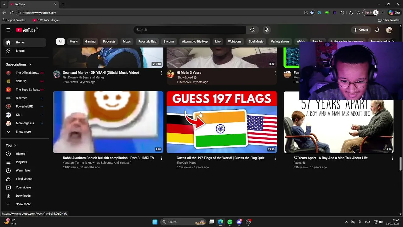Open the notifications bell
The height and width of the screenshot is (227, 403).
(x=377, y=30)
